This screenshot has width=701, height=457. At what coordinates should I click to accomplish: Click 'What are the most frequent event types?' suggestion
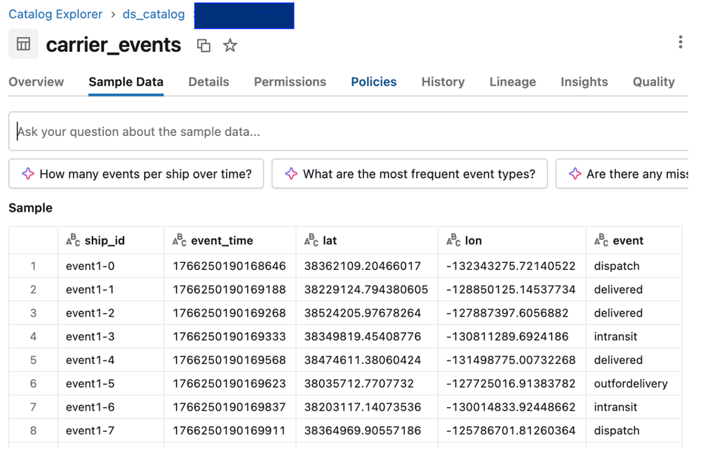click(418, 174)
